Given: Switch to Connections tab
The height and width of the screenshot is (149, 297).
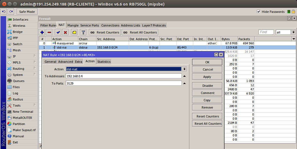Looking at the screenshot, I should pos(110,25).
